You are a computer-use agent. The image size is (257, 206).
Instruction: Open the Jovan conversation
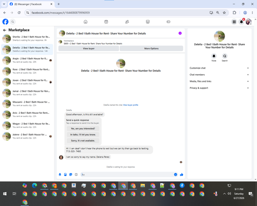coord(27,82)
